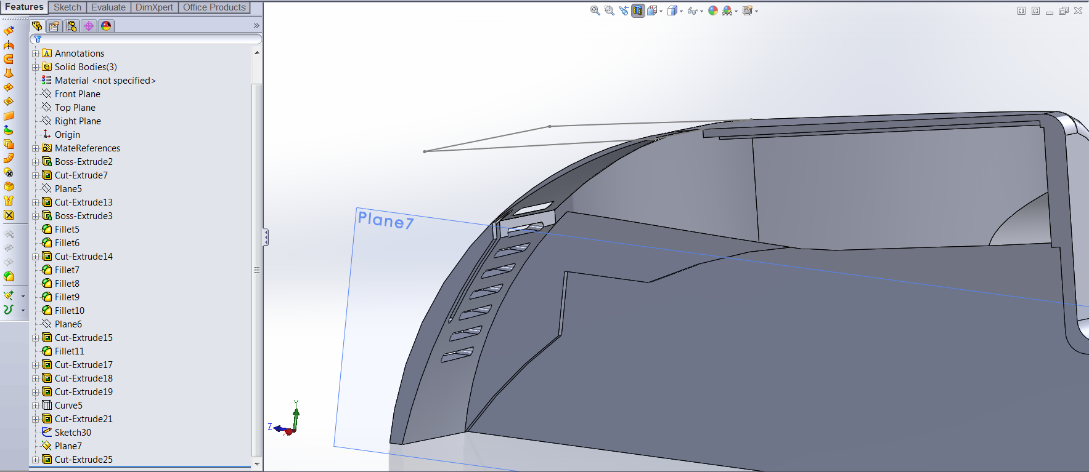
Task: Switch to the DimXpert tab
Action: (154, 7)
